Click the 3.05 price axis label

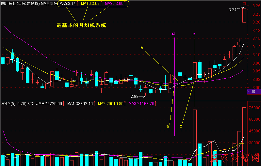pos(256,71)
